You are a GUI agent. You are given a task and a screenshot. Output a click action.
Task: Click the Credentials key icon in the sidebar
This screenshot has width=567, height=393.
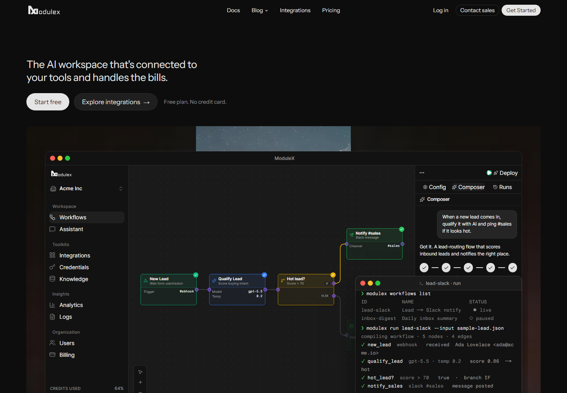point(52,267)
